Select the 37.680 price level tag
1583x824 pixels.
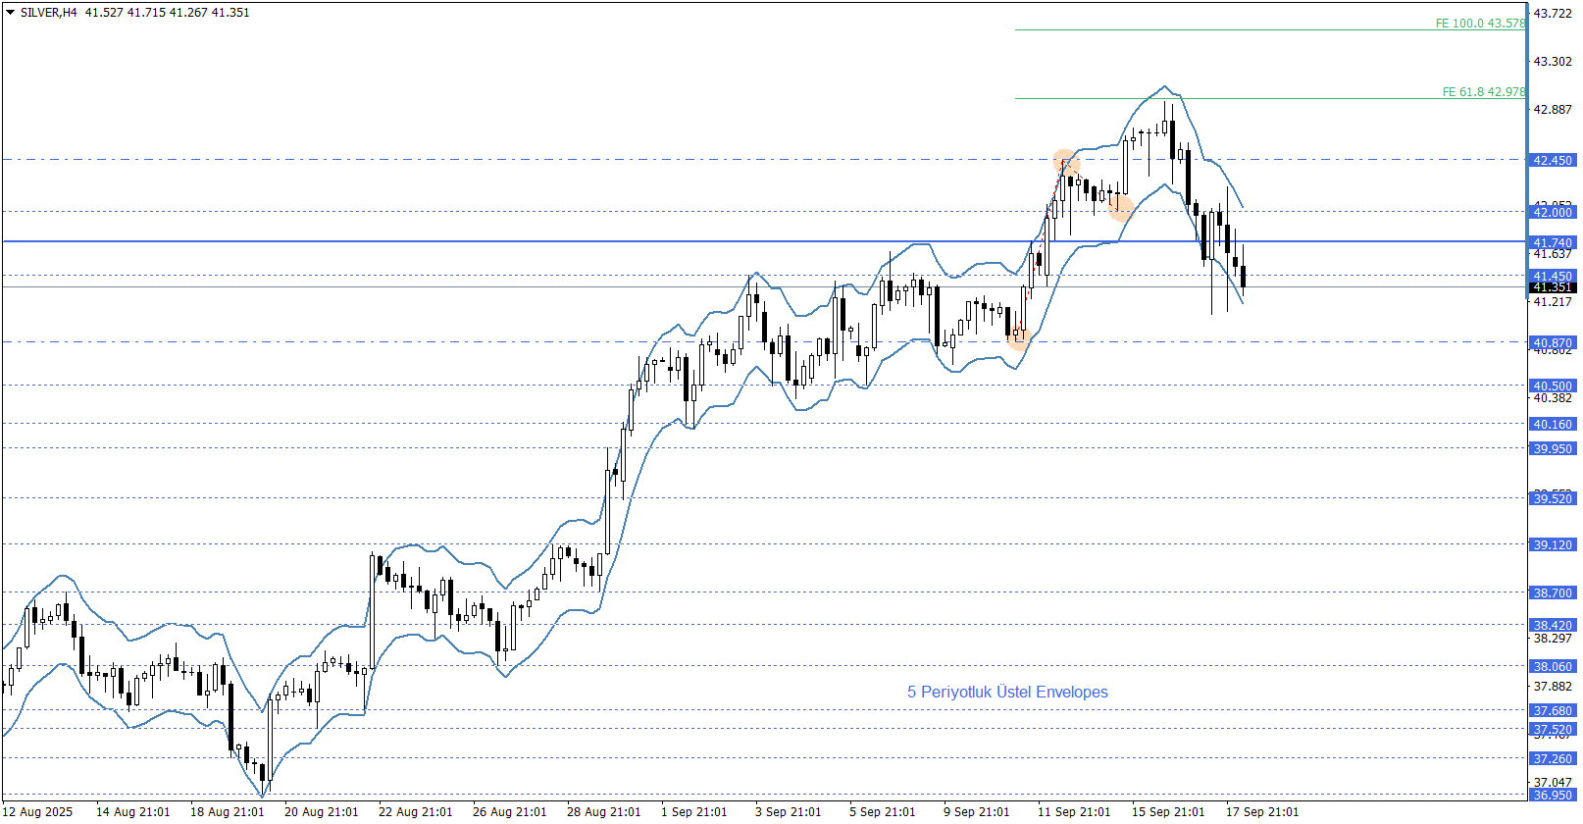point(1553,711)
